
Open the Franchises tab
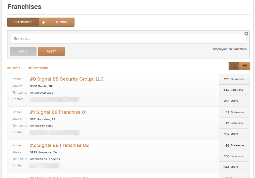click(x=23, y=22)
